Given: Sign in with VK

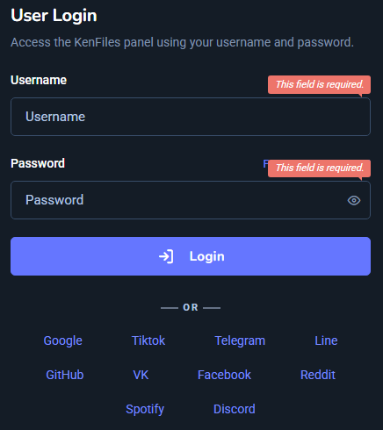Looking at the screenshot, I should coord(141,375).
